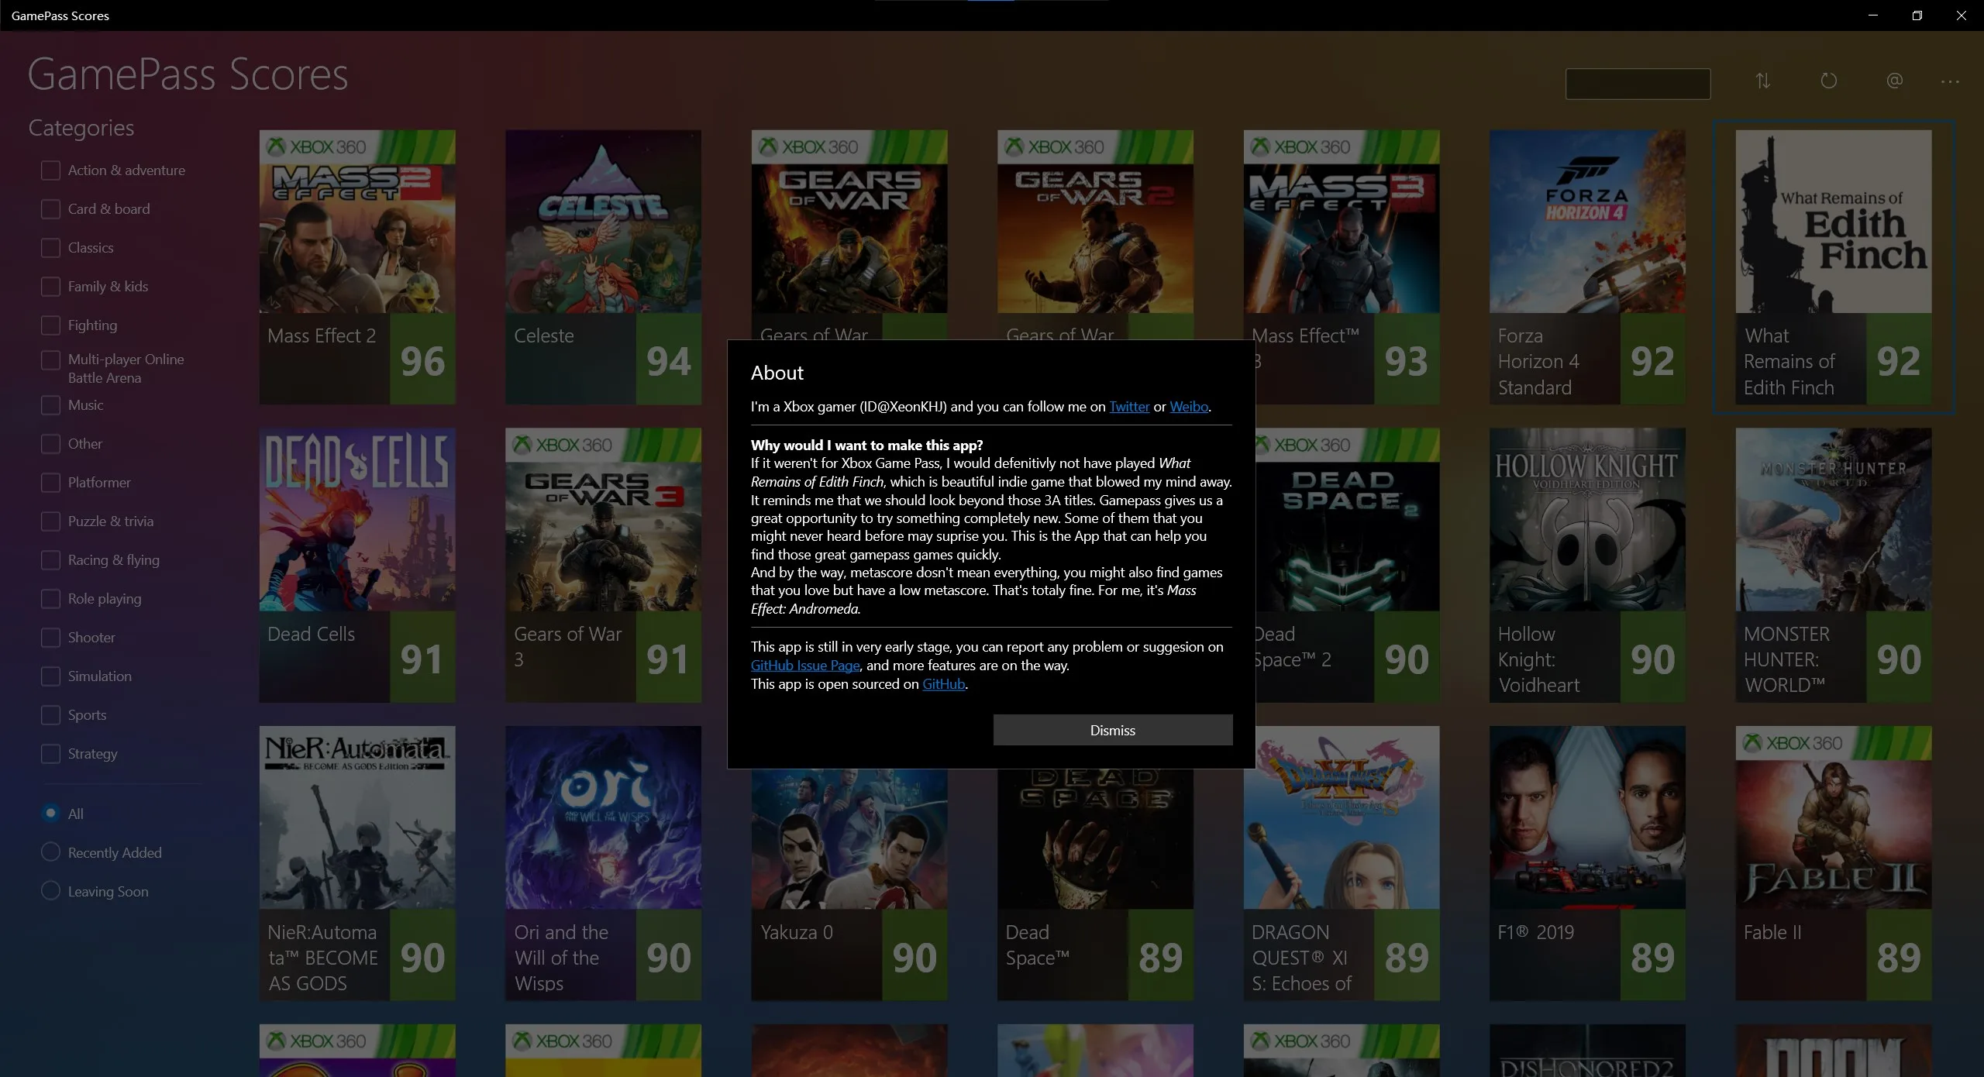Enable the Racing & flying filter
The image size is (1984, 1077).
tap(50, 560)
